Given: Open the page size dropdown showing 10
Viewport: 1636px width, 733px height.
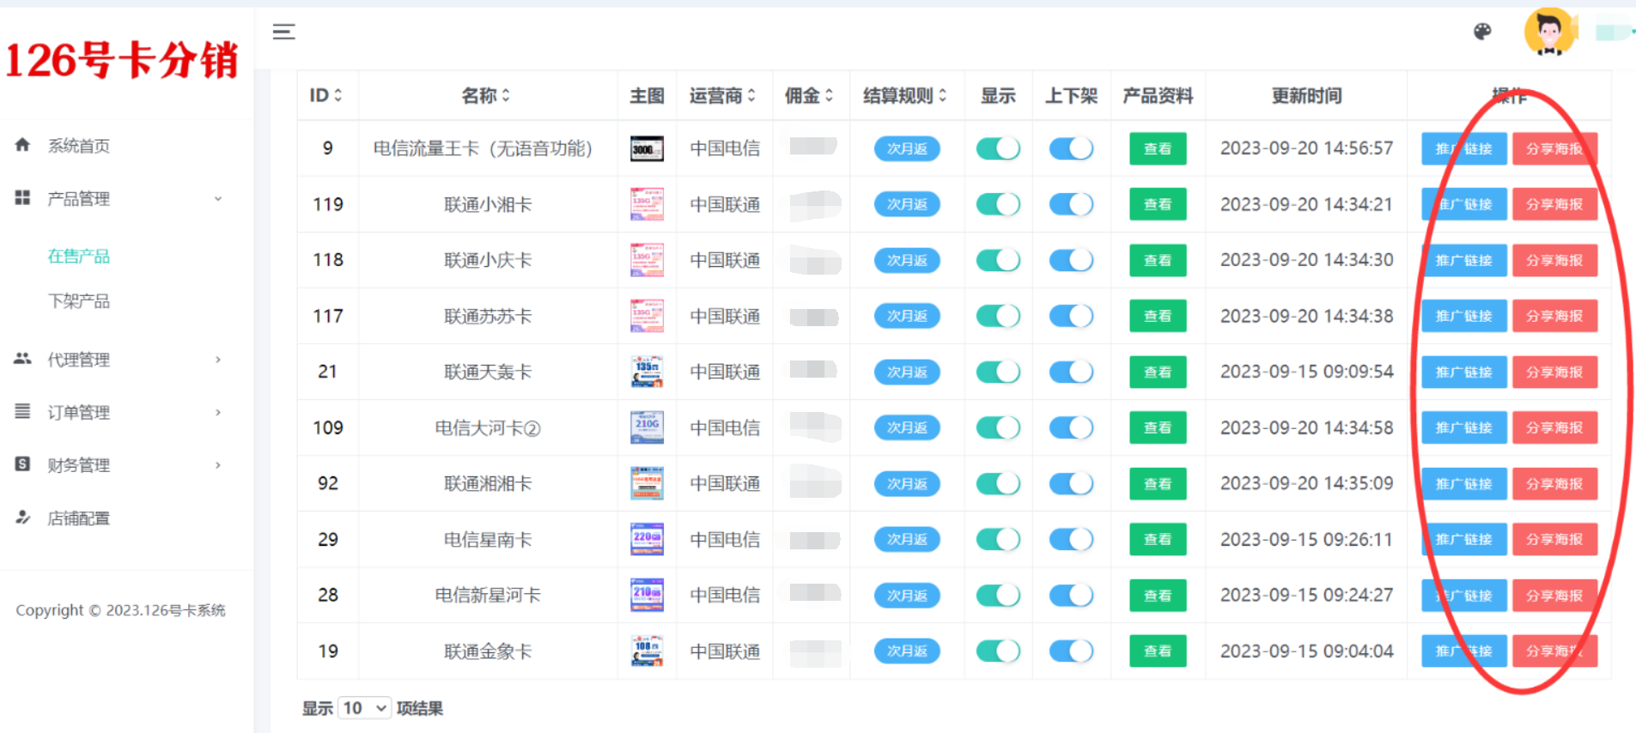Looking at the screenshot, I should (x=365, y=708).
